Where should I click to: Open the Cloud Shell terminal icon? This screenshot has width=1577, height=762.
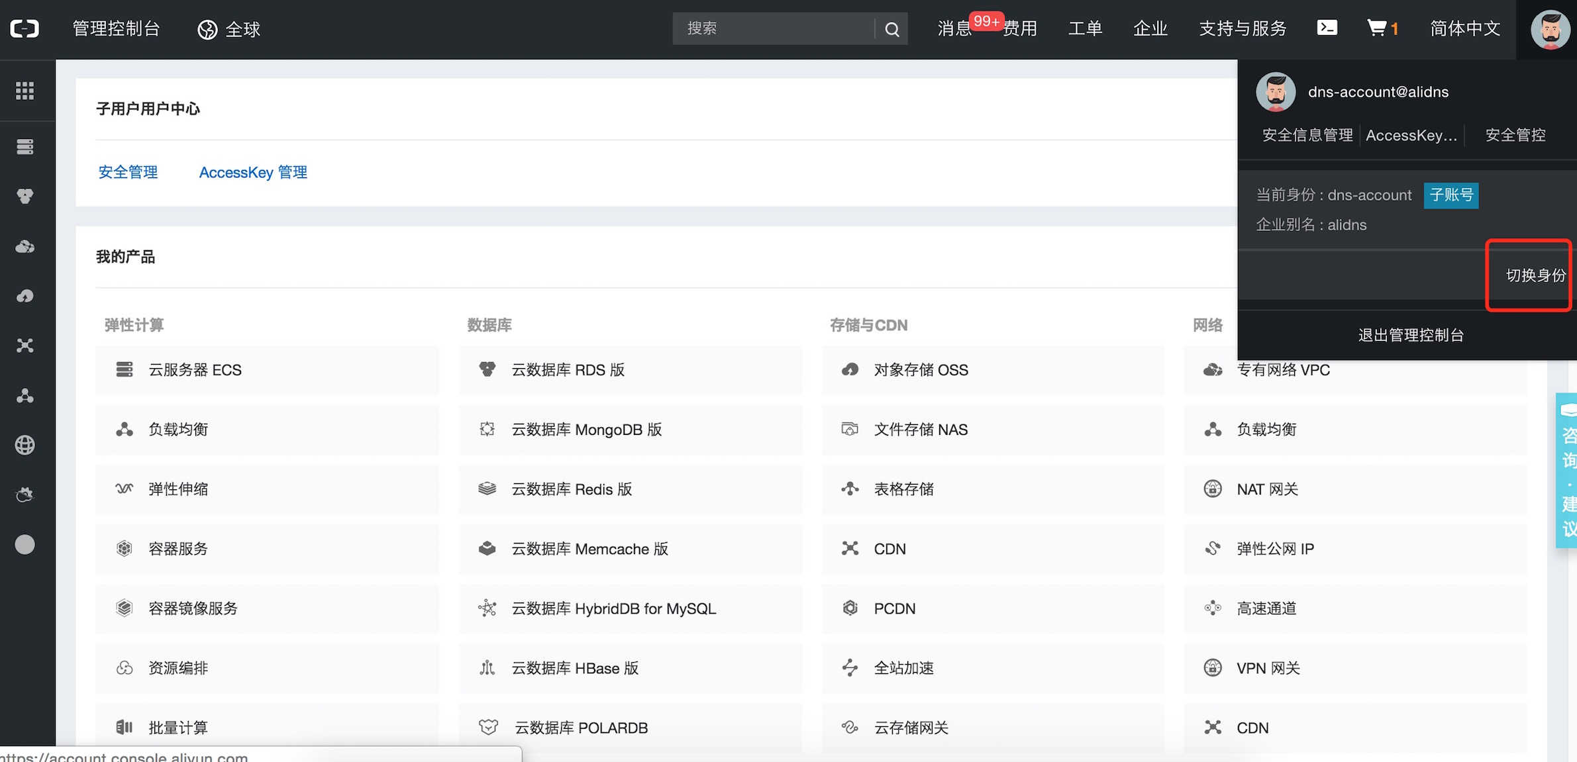1327,28
